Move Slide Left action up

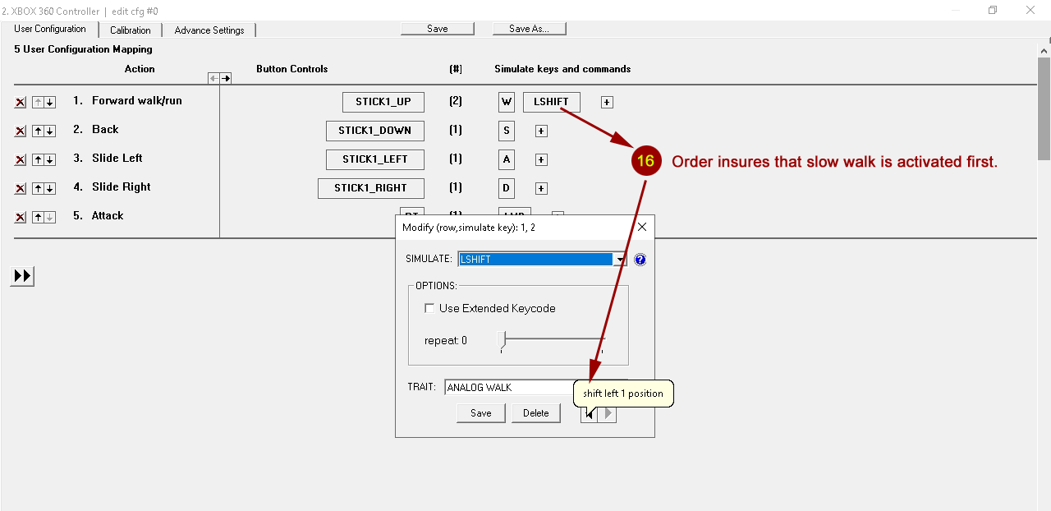click(38, 160)
